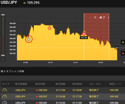Click the white current-price dot on chart
125x104 pixels.
117,48
